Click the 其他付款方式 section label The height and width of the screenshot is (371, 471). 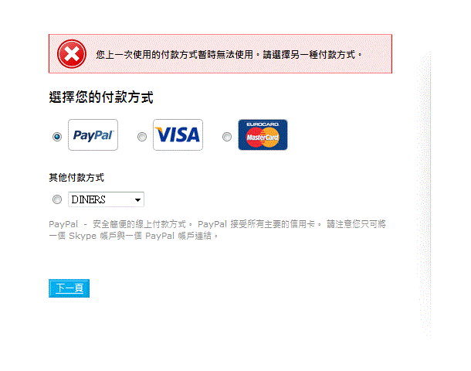tap(76, 177)
